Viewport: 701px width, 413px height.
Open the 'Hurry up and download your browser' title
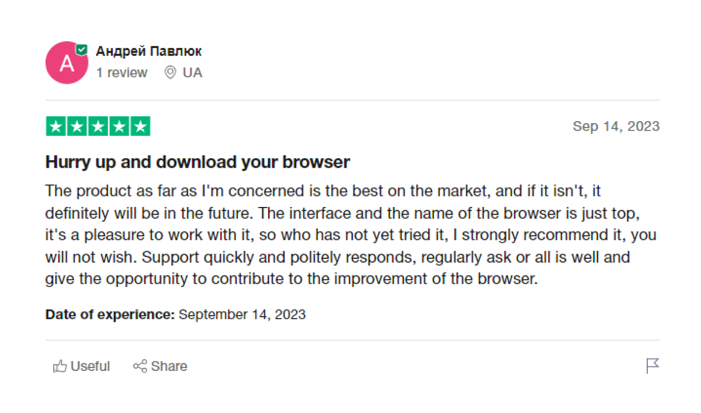198,162
